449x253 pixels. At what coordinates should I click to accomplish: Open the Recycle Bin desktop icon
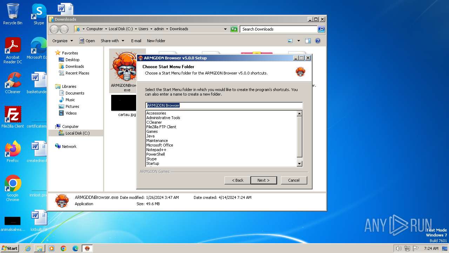(x=13, y=14)
